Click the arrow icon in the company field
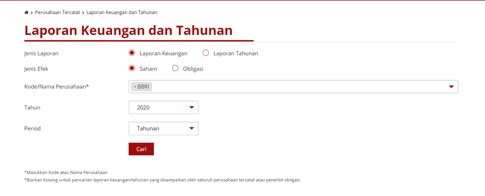 coord(451,87)
